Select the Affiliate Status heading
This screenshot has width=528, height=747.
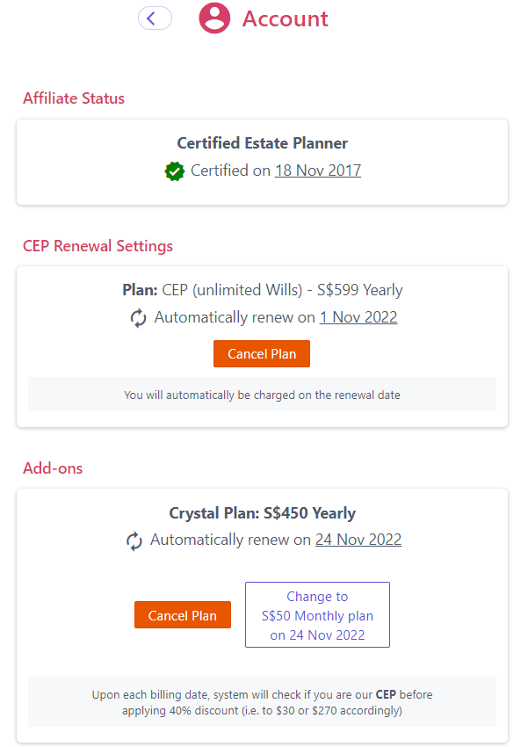point(74,98)
